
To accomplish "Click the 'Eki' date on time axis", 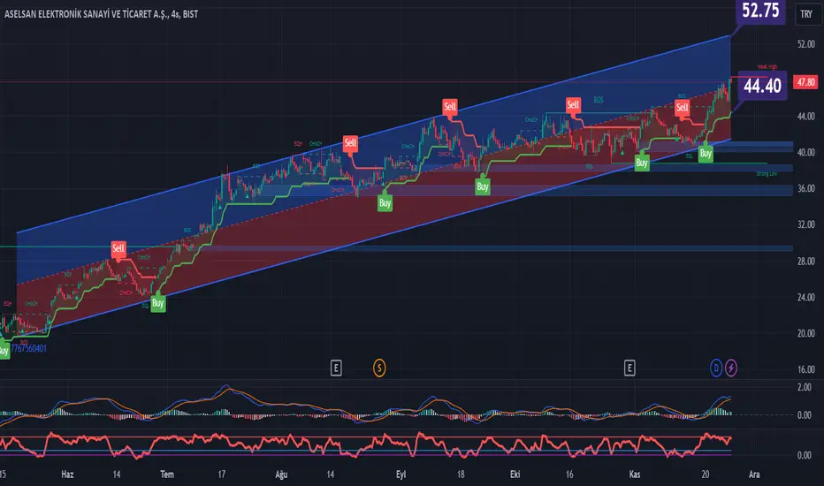I will pyautogui.click(x=515, y=475).
